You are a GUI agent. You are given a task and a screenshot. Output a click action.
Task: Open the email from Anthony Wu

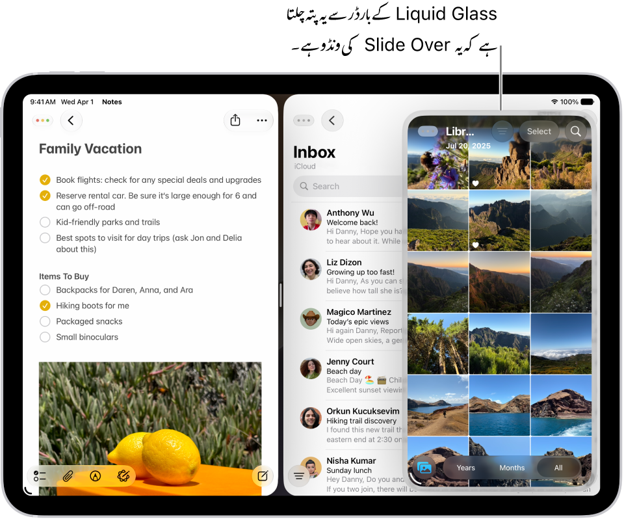click(350, 226)
